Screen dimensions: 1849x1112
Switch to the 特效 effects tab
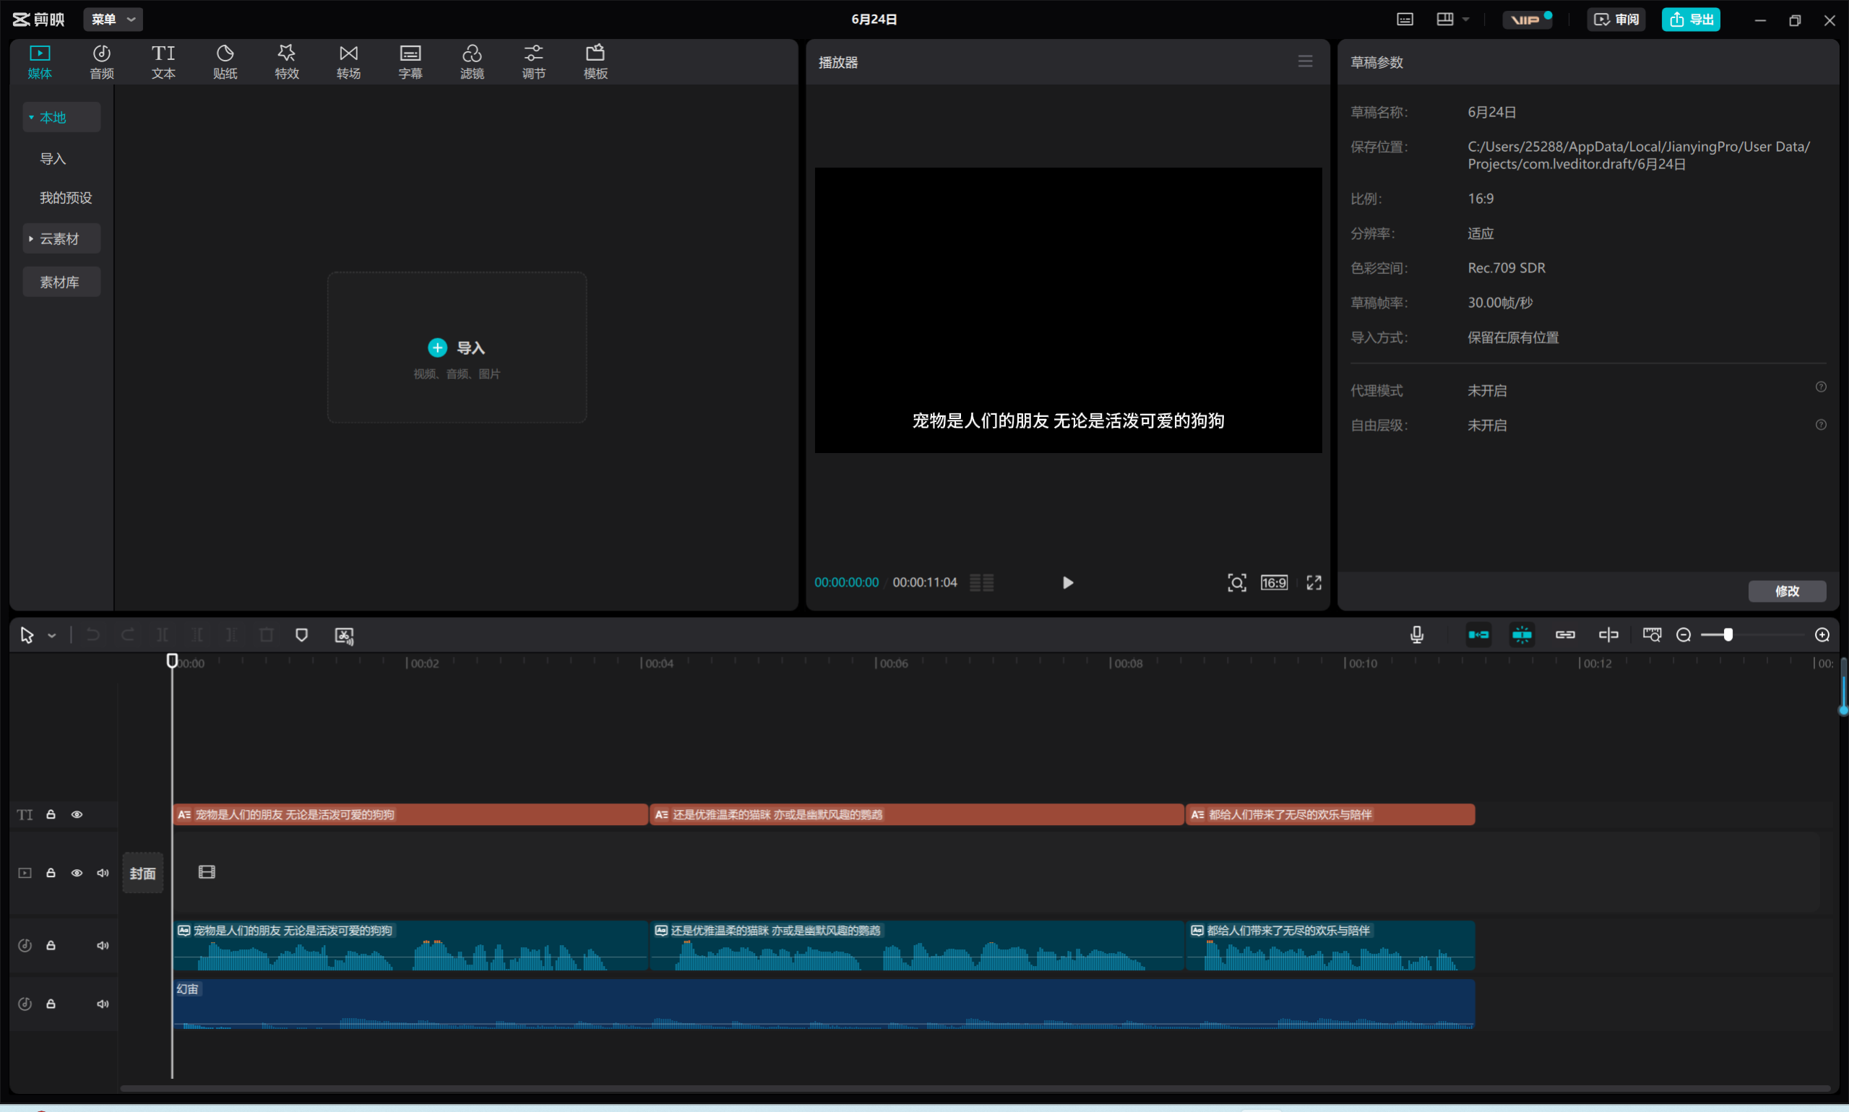click(x=287, y=61)
